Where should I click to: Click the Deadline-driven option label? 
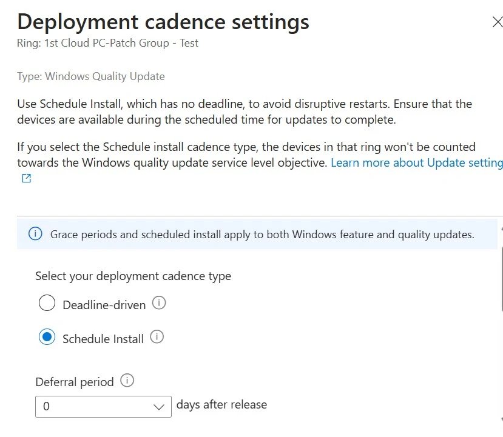pos(104,305)
